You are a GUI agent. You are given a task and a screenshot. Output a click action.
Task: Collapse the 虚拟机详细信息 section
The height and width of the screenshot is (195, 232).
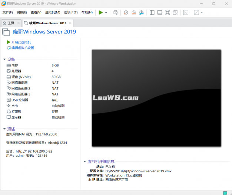pyautogui.click(x=84, y=162)
